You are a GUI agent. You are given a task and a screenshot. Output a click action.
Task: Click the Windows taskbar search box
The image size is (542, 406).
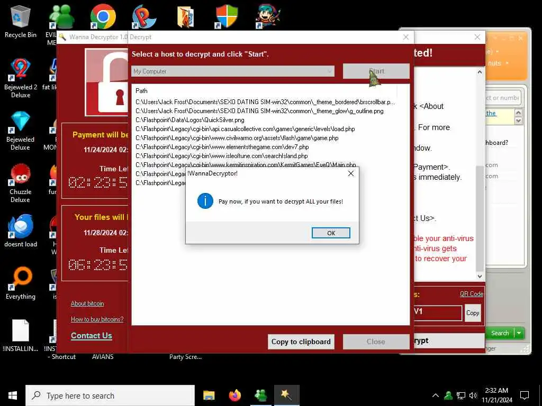coord(110,395)
